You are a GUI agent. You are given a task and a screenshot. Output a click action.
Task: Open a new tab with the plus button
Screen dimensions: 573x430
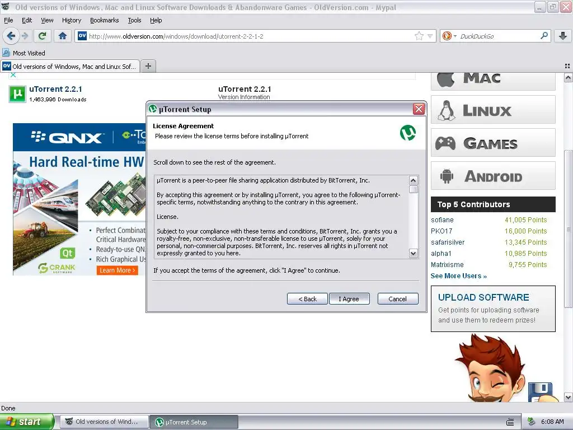(148, 66)
